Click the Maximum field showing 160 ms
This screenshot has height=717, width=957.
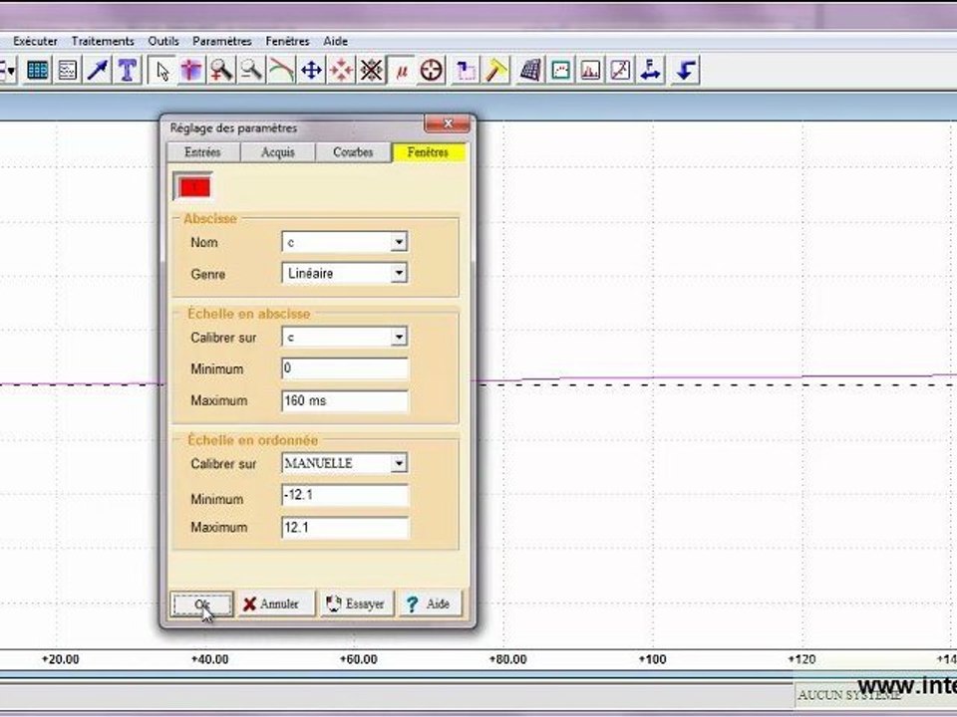(x=345, y=401)
